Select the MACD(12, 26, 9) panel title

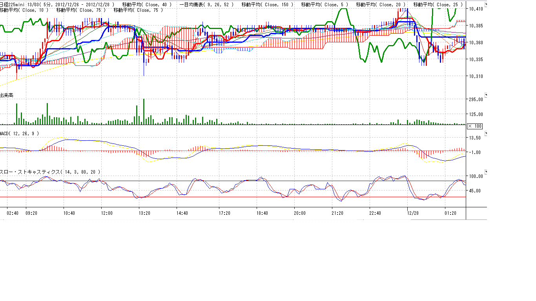(20, 134)
